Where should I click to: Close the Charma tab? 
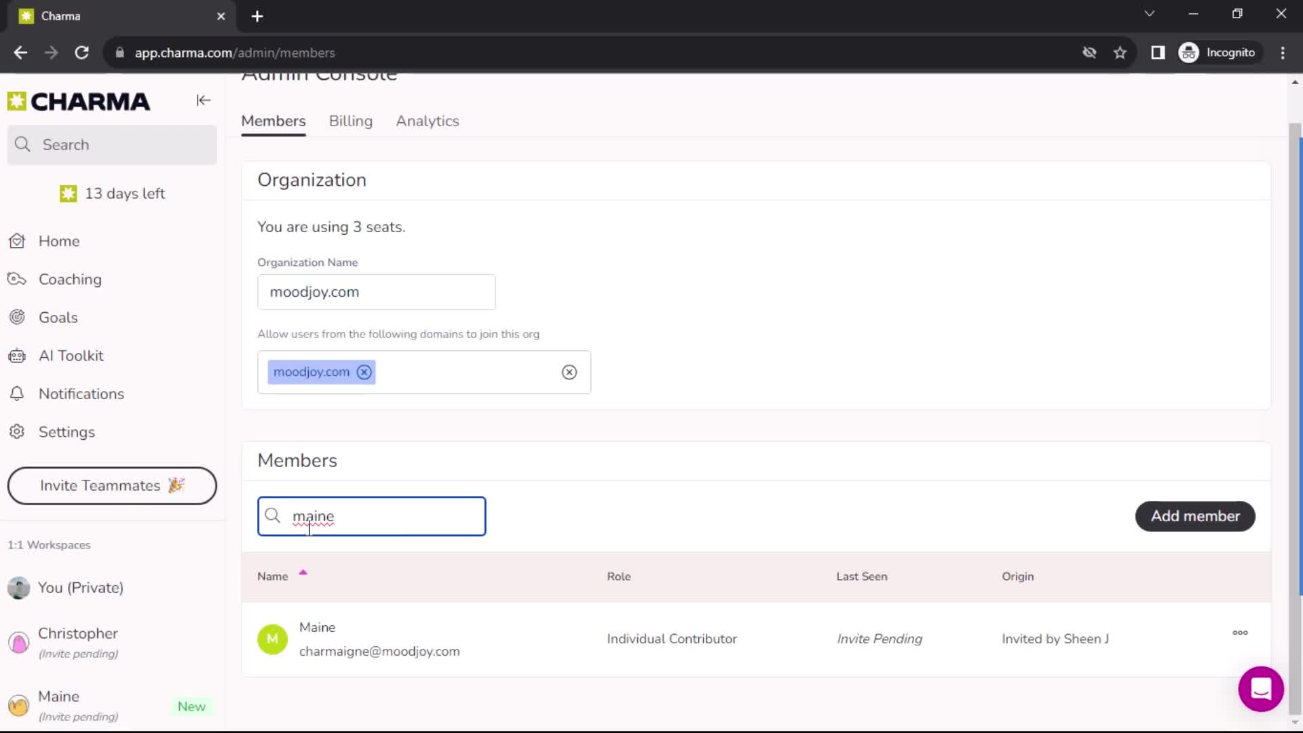pos(221,16)
